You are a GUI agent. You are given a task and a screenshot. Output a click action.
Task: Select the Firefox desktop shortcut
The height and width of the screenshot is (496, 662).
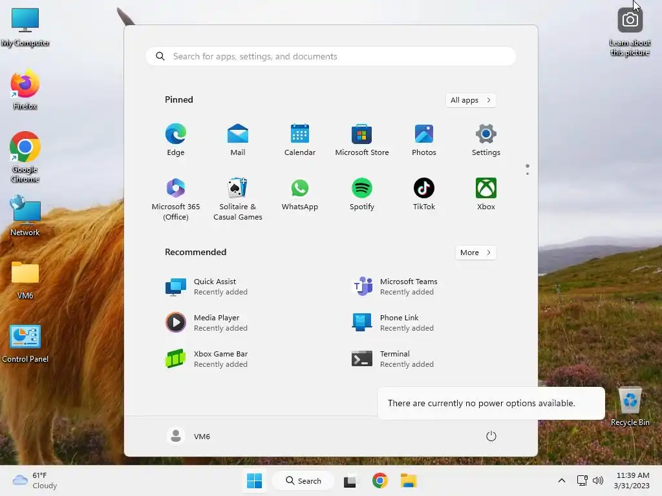25,90
